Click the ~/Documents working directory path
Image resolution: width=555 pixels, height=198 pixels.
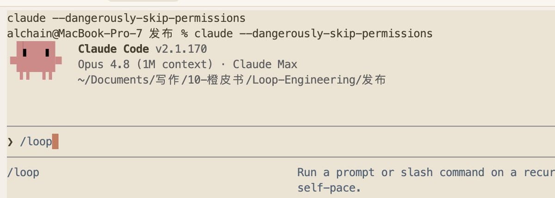[232, 80]
